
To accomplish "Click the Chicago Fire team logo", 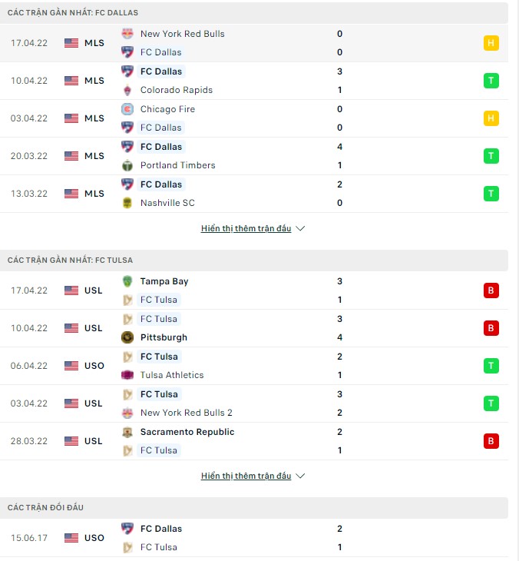I will pos(127,109).
